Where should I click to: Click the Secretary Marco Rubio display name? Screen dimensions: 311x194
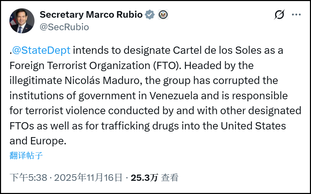pyautogui.click(x=91, y=15)
